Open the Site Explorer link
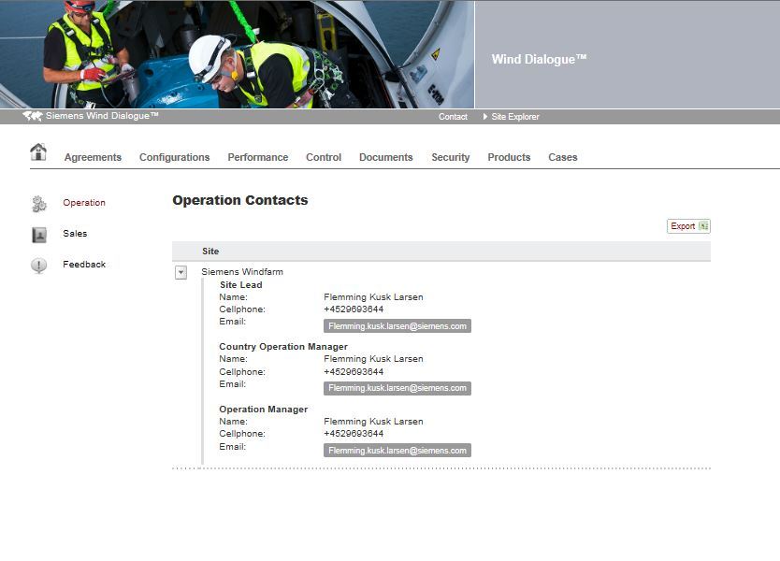Screen dimensions: 780x561 pos(515,116)
